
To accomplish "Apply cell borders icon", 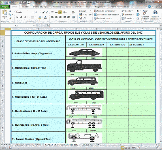I will pyautogui.click(x=32, y=17).
